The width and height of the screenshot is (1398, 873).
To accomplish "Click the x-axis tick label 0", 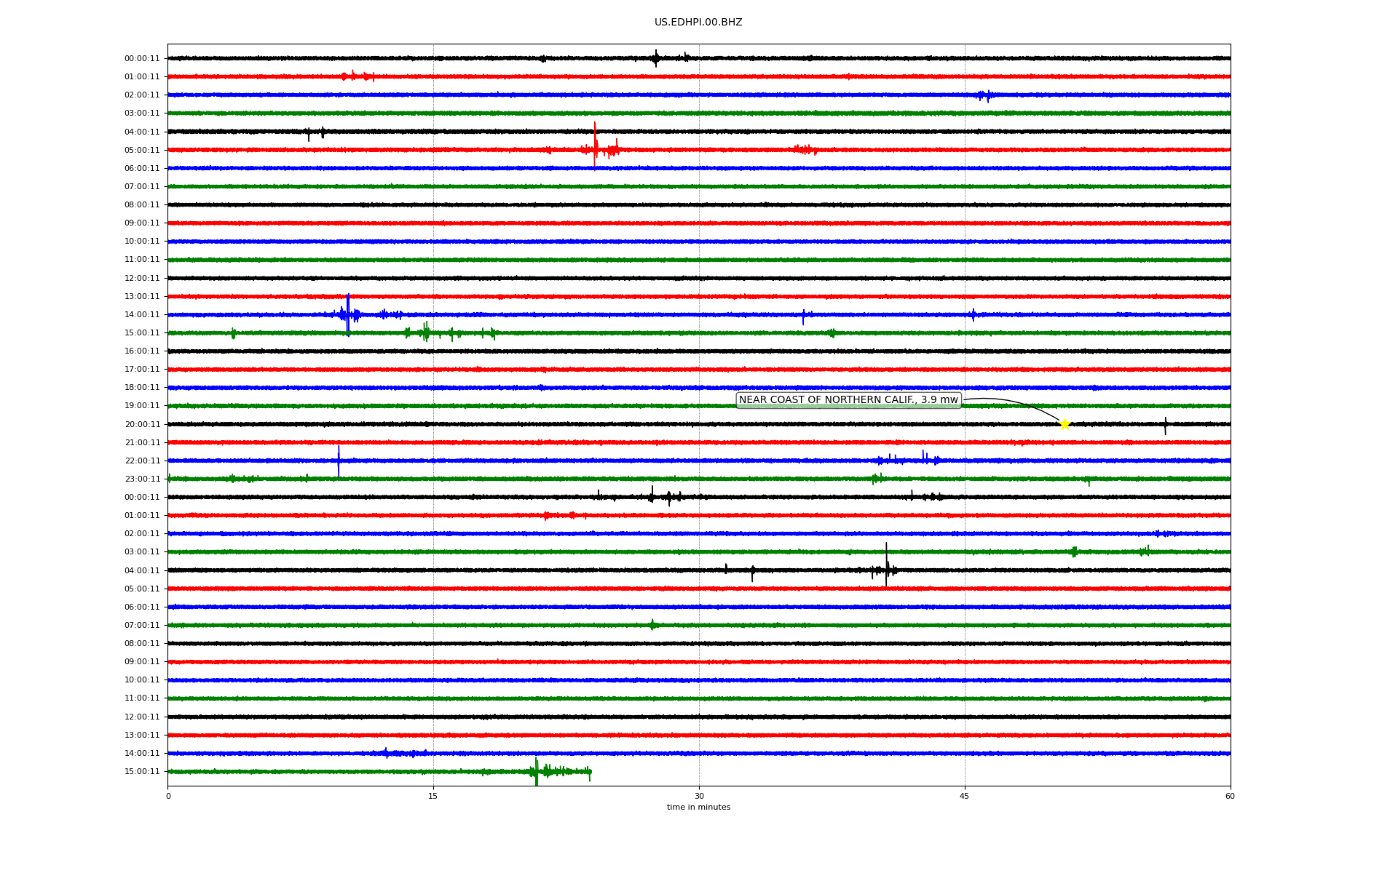I will click(x=168, y=796).
